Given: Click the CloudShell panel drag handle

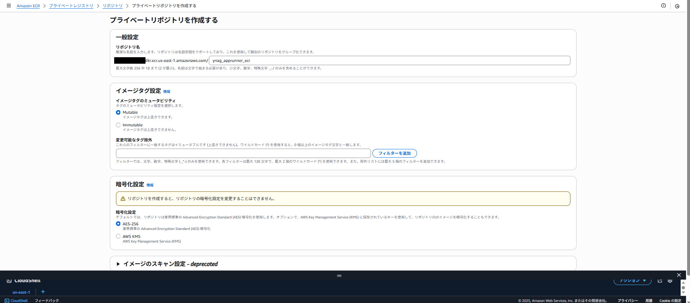Looking at the screenshot, I should click(339, 276).
